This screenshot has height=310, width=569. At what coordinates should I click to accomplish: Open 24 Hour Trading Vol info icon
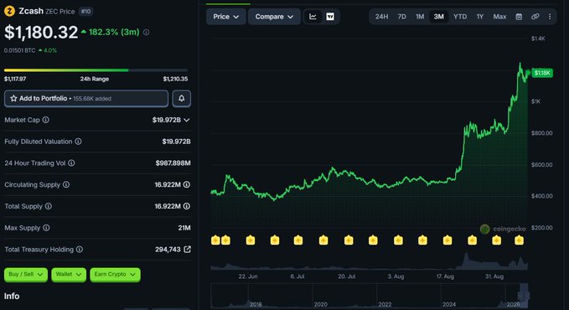point(71,163)
